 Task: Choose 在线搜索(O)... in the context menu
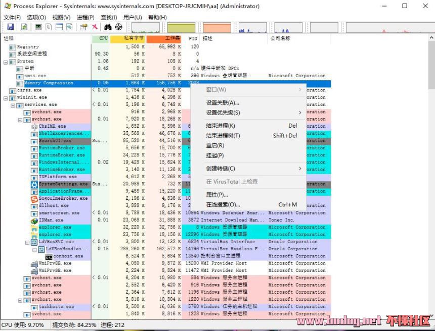[x=248, y=205]
